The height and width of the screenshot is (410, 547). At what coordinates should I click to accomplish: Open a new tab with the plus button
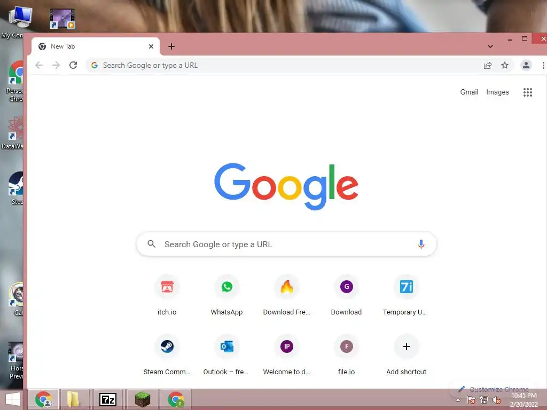click(171, 46)
